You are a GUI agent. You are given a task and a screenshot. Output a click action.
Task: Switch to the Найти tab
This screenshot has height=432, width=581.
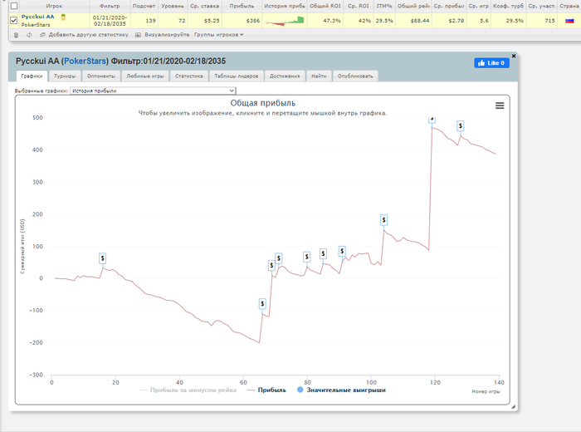click(319, 76)
